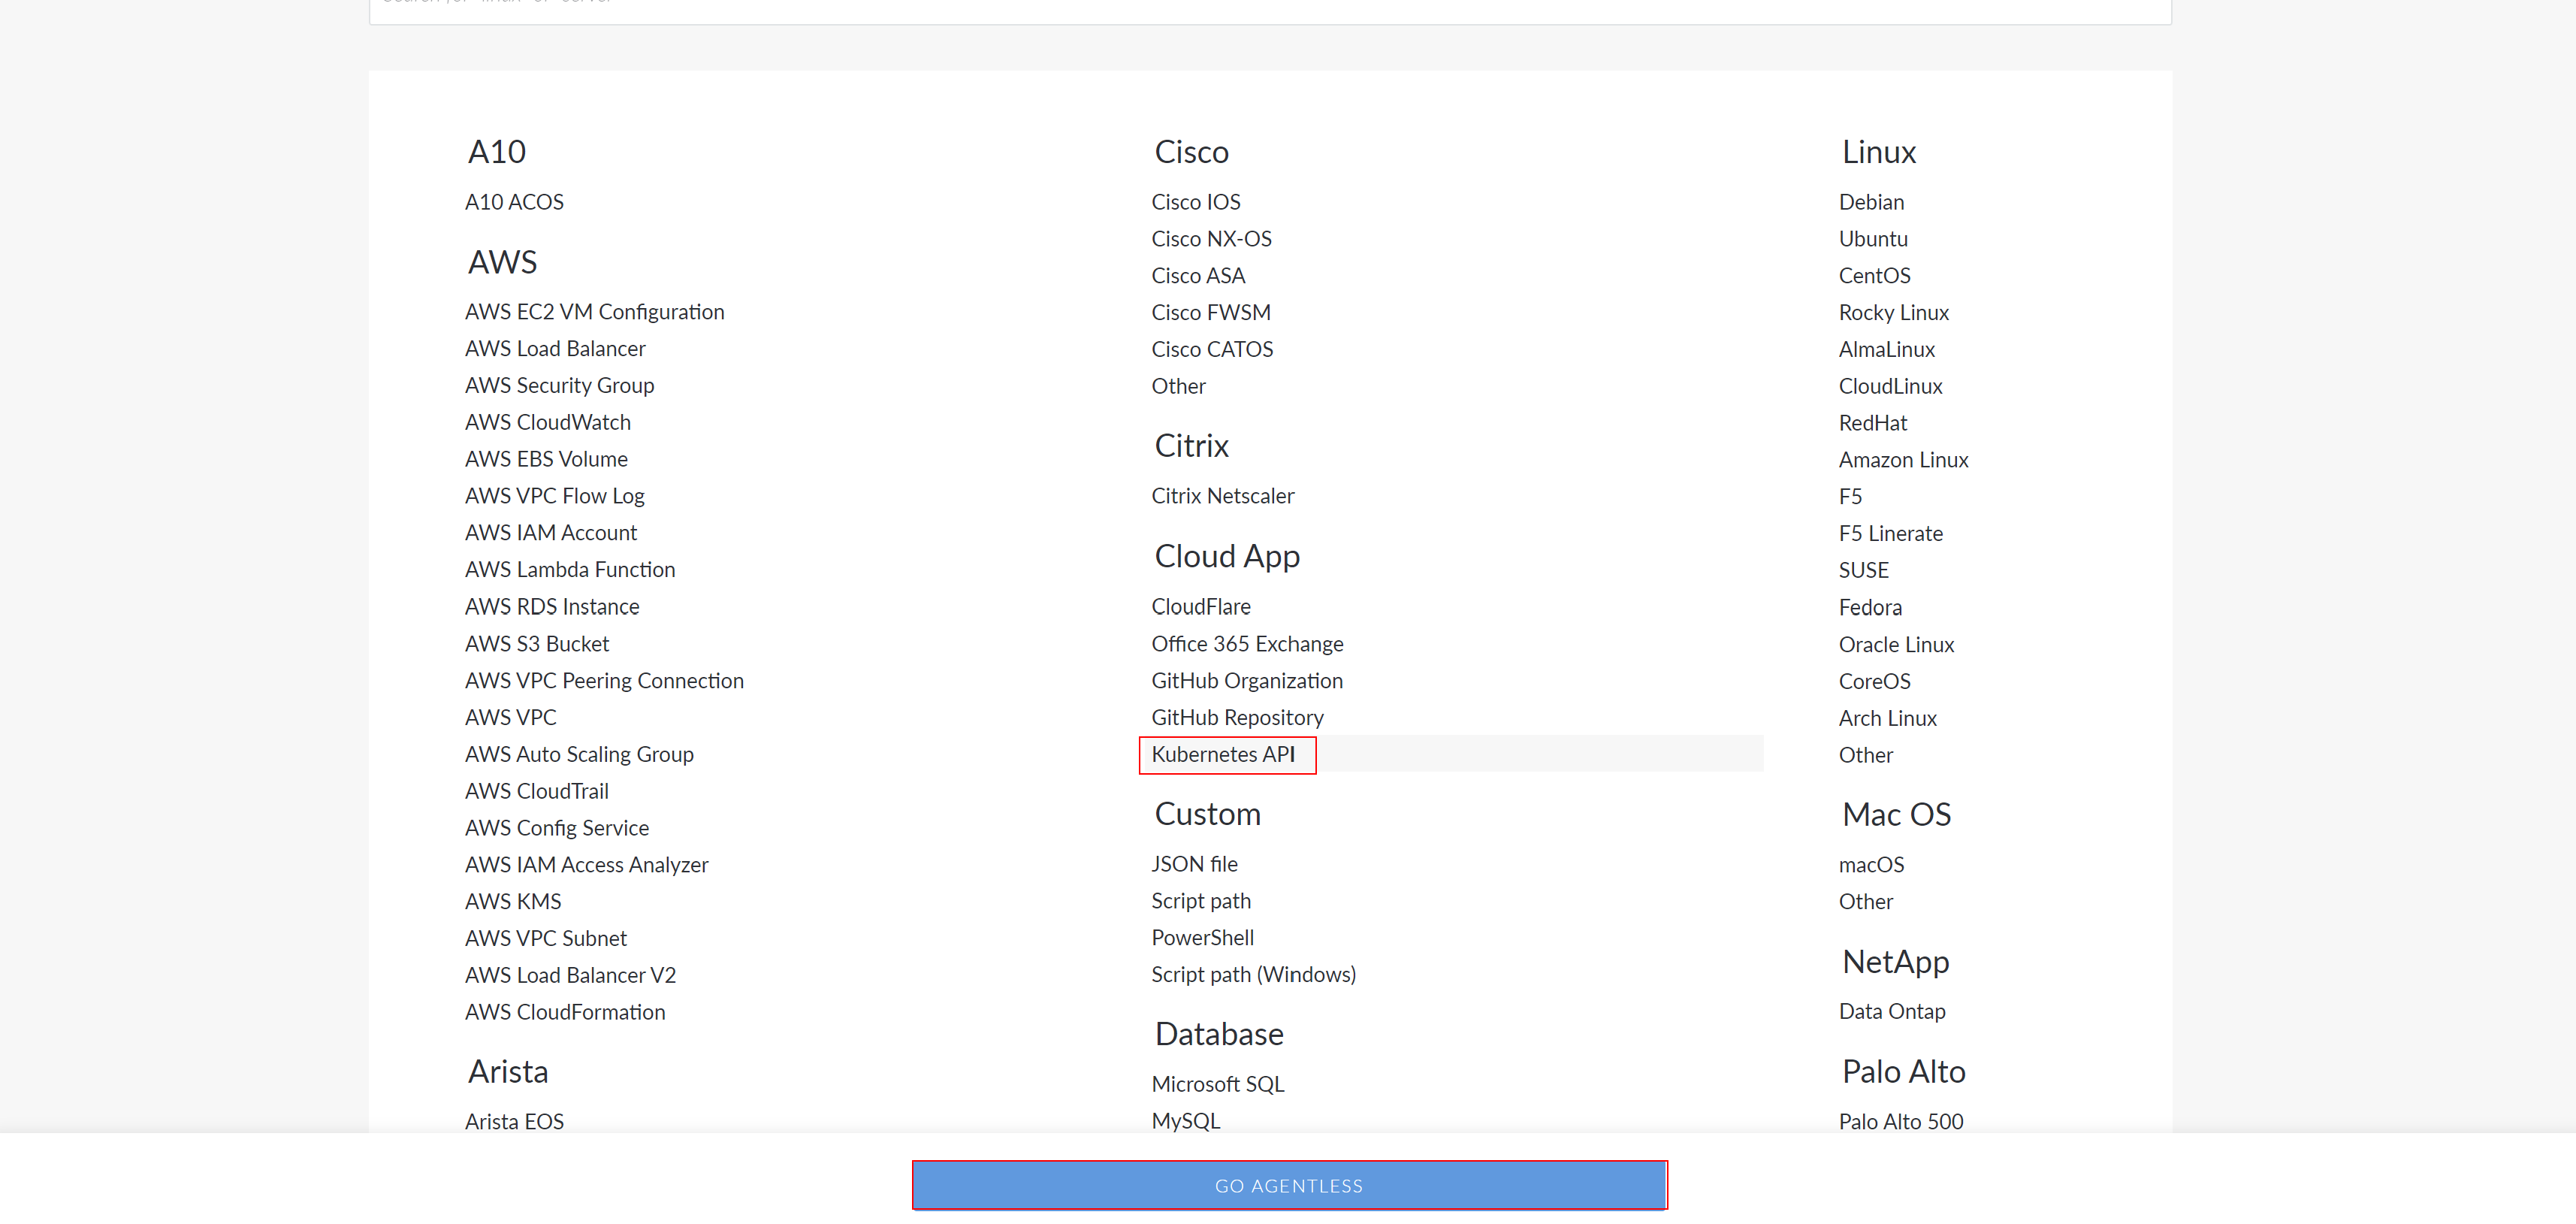Select Cisco ASA
This screenshot has height=1224, width=2576.
click(1198, 276)
